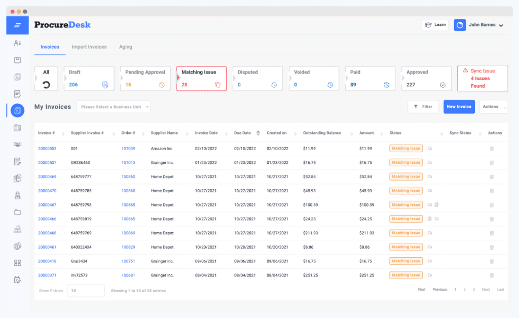
Task: Click the hamburger menu icon in sidebar
Action: click(17, 25)
